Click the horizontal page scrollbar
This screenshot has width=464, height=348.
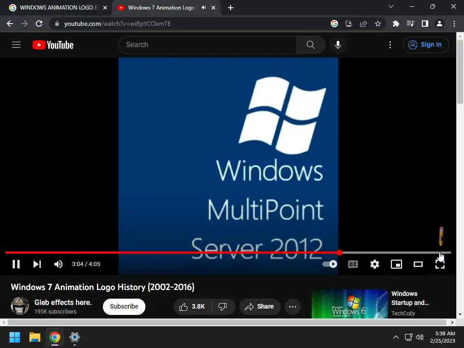click(x=227, y=322)
